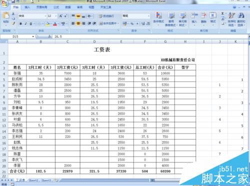Switch to the 公式 (Formulas) tab
Image resolution: width=250 pixels, height=186 pixels.
pos(56,7)
